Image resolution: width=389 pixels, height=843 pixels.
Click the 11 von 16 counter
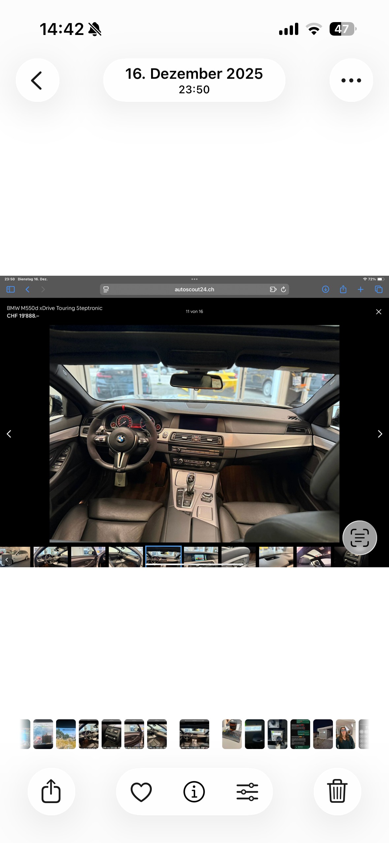(194, 311)
